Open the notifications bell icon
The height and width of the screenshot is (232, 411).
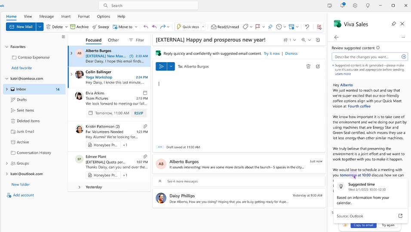[343, 5]
